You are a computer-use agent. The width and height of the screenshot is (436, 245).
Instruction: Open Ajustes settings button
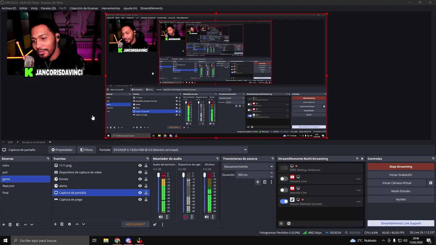[x=401, y=199]
